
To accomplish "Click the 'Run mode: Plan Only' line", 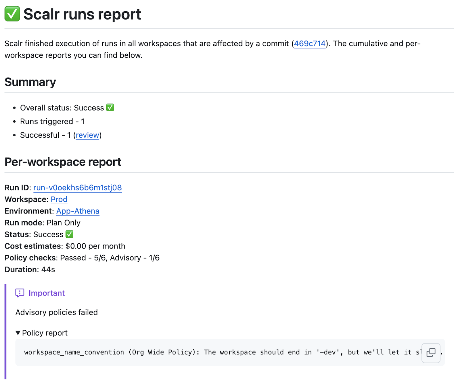I will click(43, 223).
